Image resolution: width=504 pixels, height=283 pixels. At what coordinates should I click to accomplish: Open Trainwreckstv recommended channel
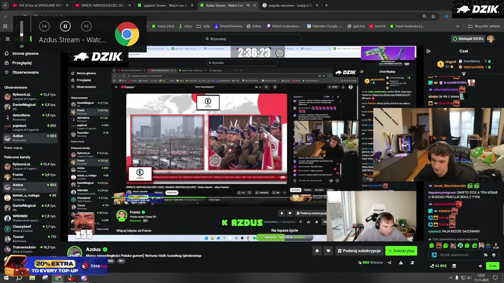(30, 249)
